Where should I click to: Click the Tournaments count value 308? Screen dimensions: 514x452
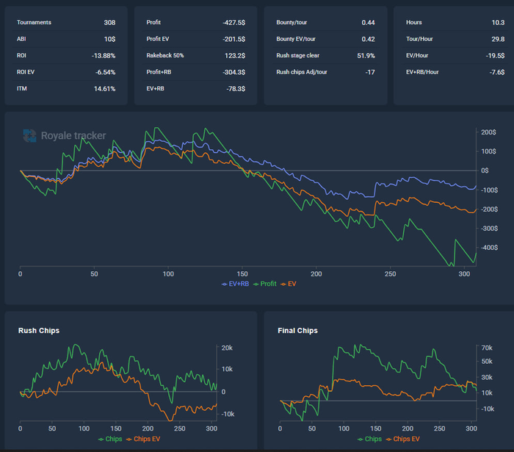click(x=109, y=23)
